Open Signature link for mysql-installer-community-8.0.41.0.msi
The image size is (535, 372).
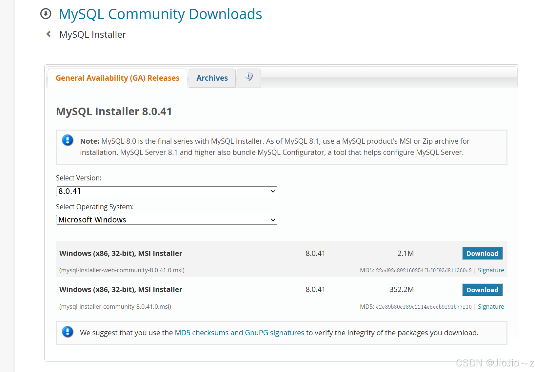(491, 307)
